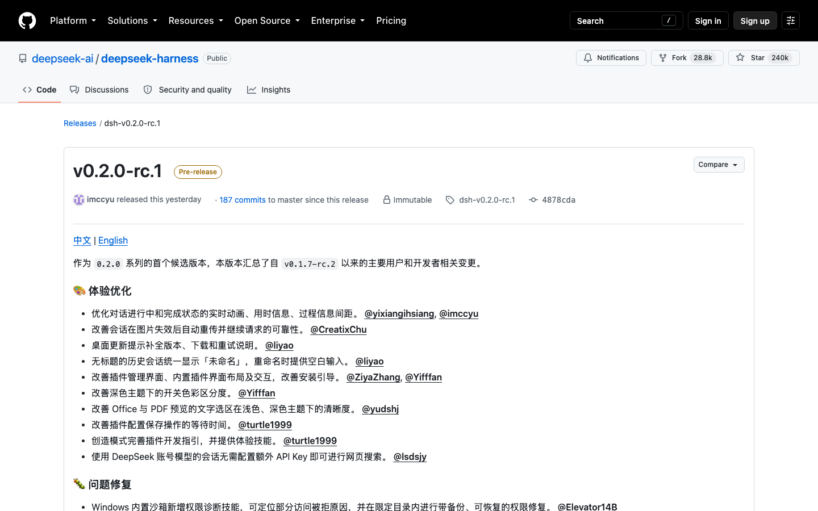Click the dsh-v0.2.0-rc.1 tag link
Screen dimensions: 818x511
tap(487, 200)
